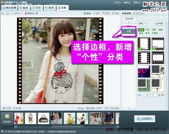Open the 编辑(E) menu
169x134 pixels.
point(127,2)
